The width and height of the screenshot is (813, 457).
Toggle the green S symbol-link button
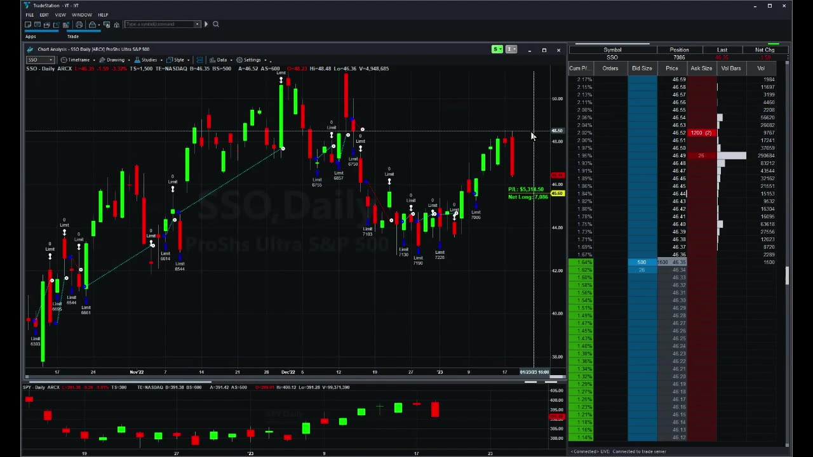point(497,50)
